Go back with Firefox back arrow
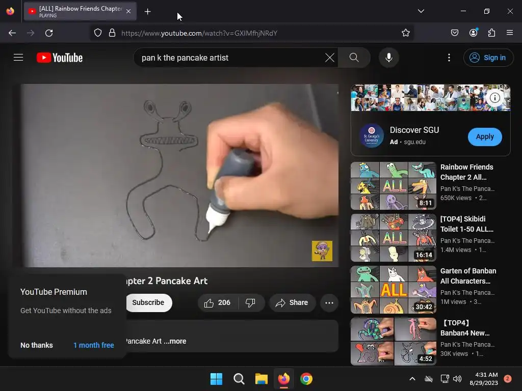 pyautogui.click(x=12, y=33)
